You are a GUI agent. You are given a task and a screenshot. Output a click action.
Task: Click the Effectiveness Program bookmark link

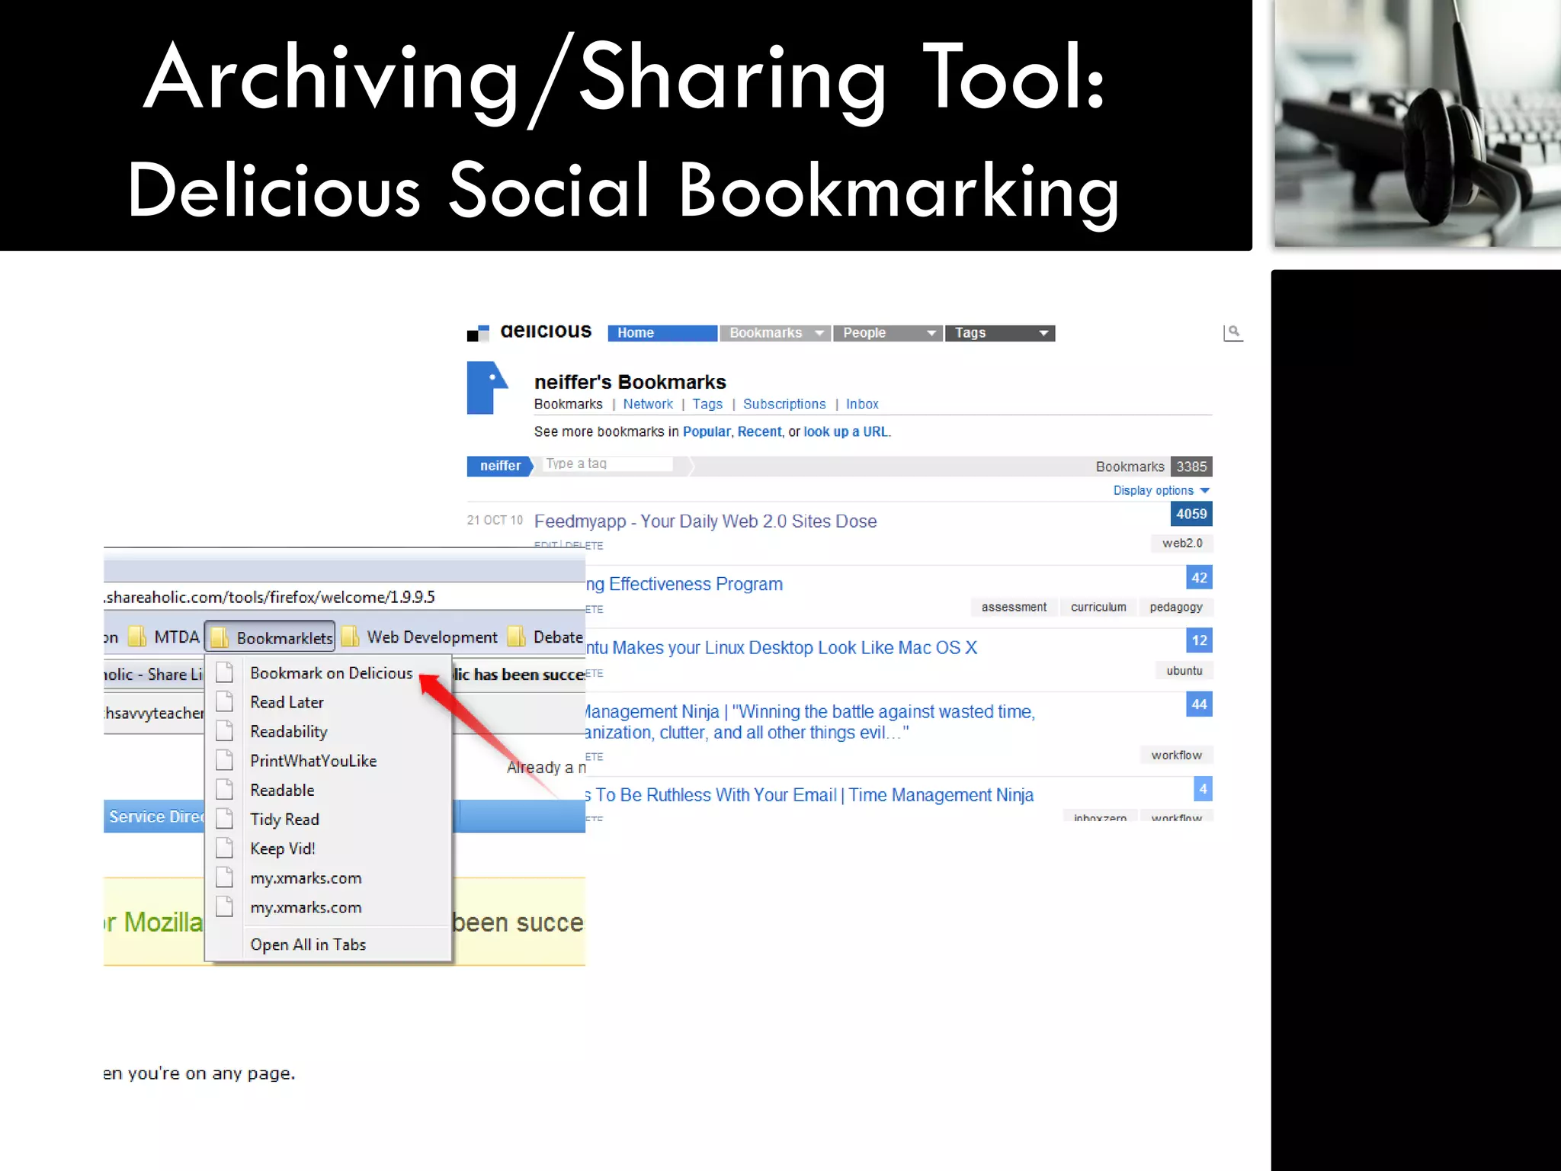[684, 584]
